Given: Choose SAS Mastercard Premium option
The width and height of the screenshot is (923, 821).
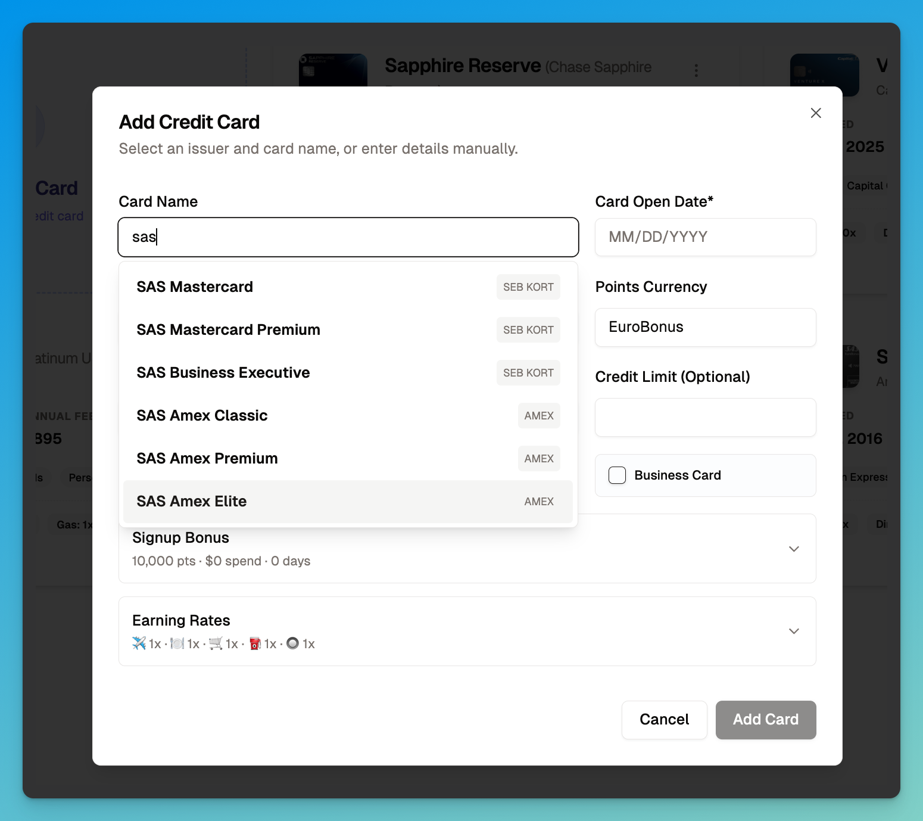Looking at the screenshot, I should (x=348, y=330).
